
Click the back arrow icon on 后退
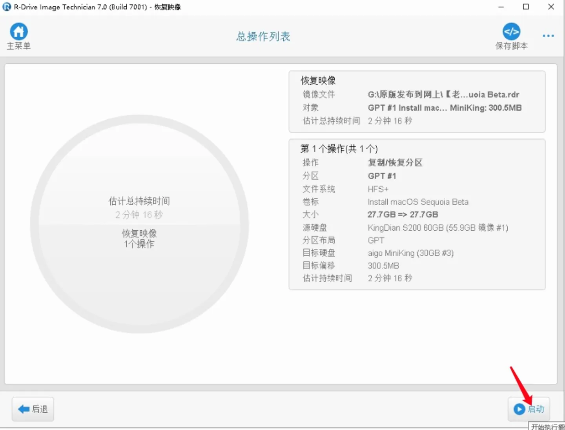[24, 409]
